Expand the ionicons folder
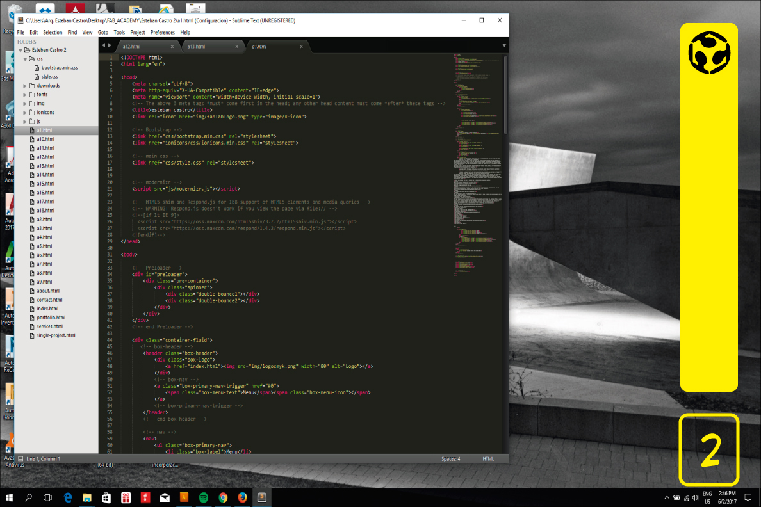This screenshot has width=761, height=507. [25, 113]
